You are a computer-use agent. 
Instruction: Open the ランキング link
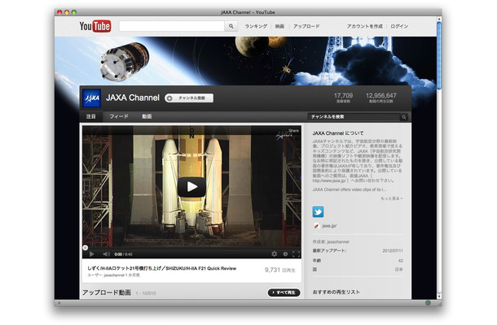point(256,26)
